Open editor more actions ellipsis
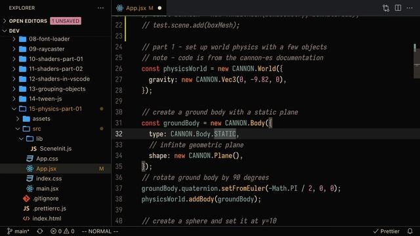The width and height of the screenshot is (420, 236). pos(409,8)
